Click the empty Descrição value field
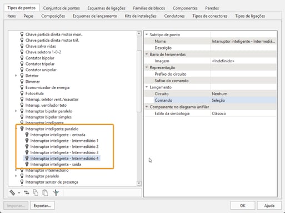 point(243,48)
